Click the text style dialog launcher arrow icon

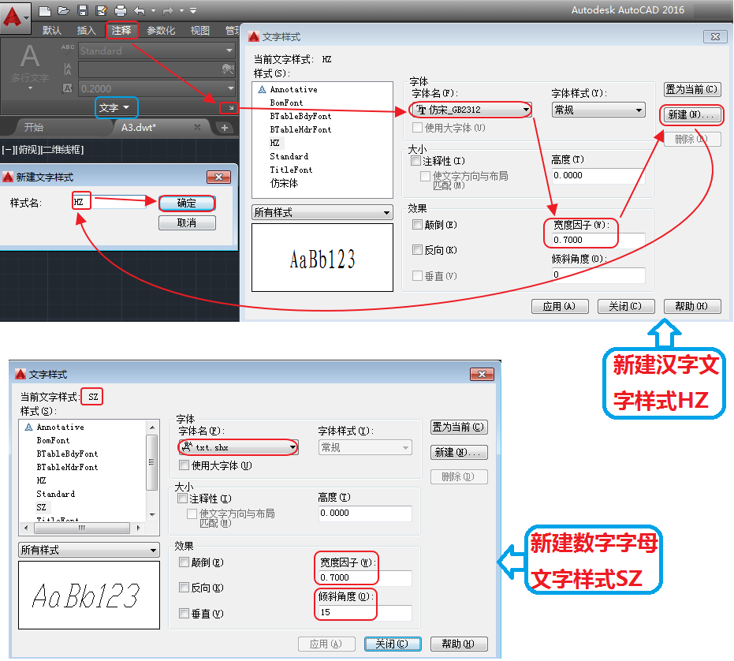[x=230, y=108]
